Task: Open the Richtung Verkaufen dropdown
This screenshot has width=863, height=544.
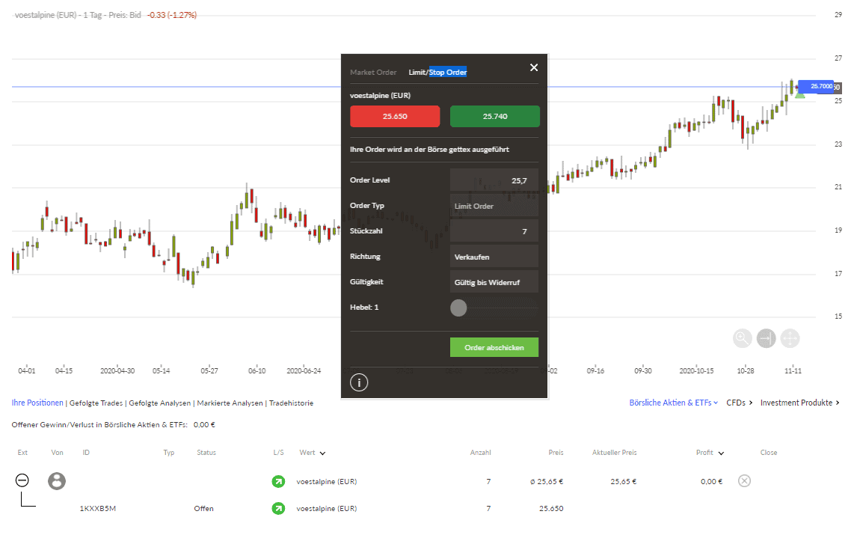Action: pos(494,257)
